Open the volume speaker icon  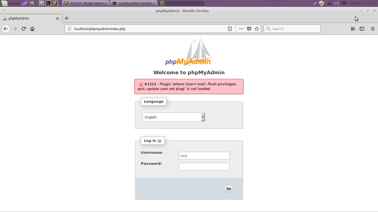[x=336, y=3]
